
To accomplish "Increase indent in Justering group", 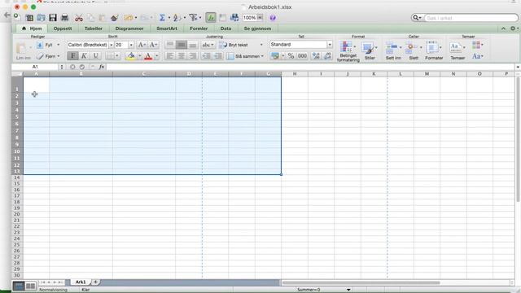I will [218, 56].
